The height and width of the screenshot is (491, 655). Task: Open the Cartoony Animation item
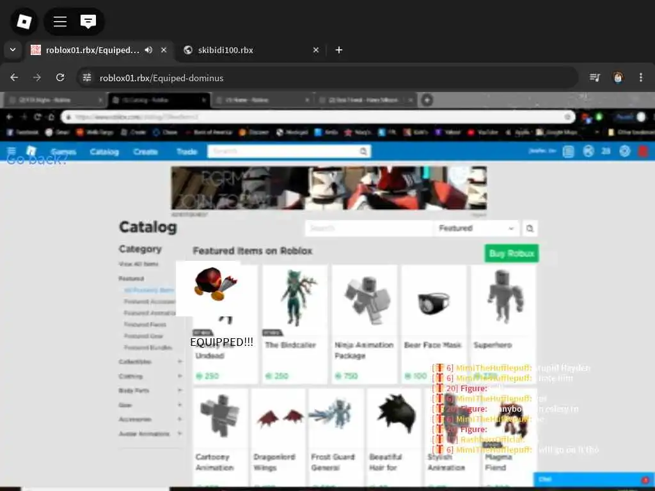point(220,437)
